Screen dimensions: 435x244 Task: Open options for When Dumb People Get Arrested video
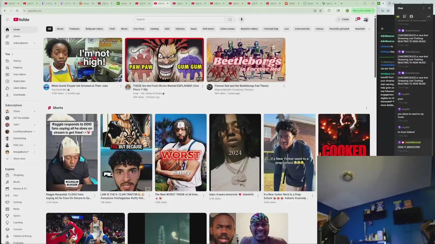click(121, 86)
